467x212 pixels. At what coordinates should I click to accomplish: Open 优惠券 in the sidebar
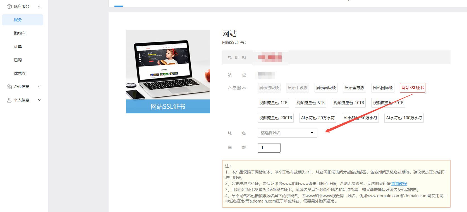click(20, 73)
